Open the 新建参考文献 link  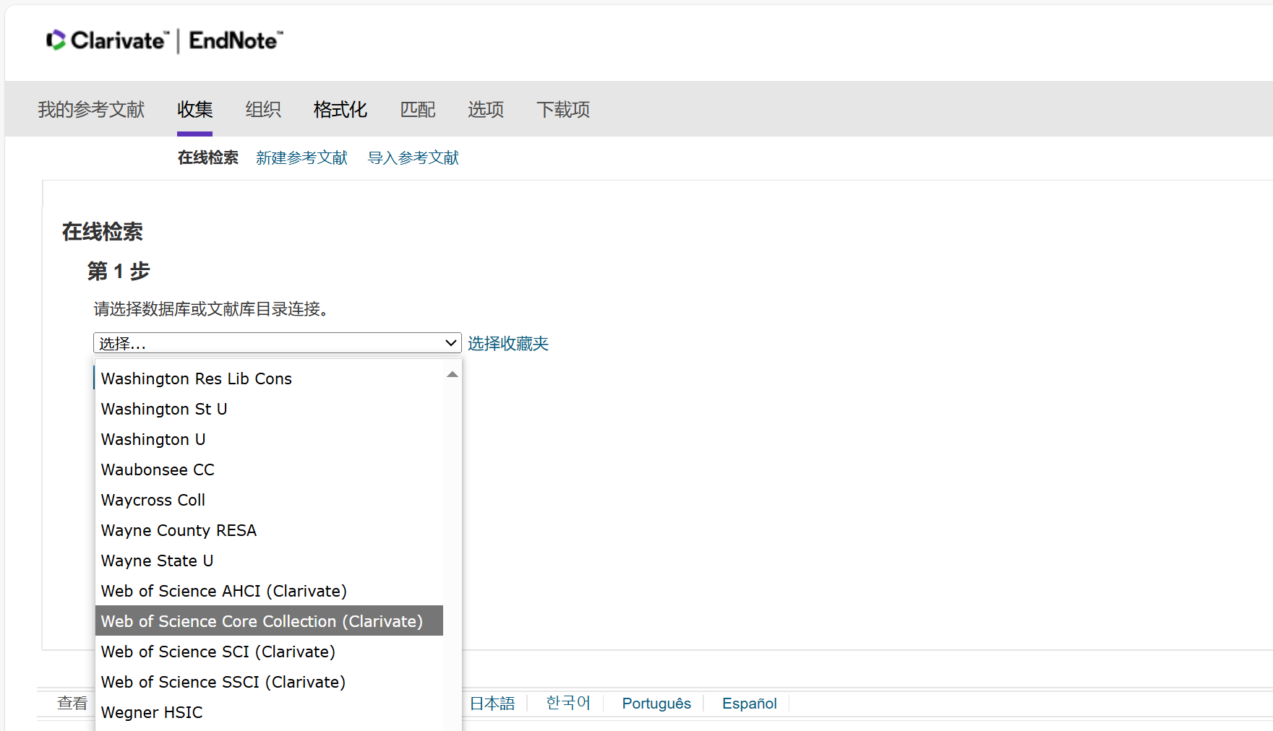click(302, 157)
